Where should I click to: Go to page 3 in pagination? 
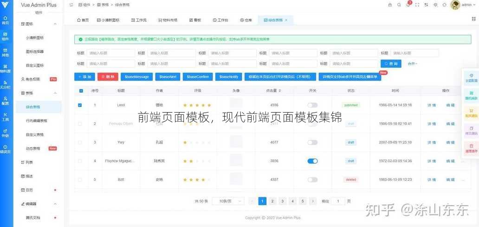click(x=283, y=201)
